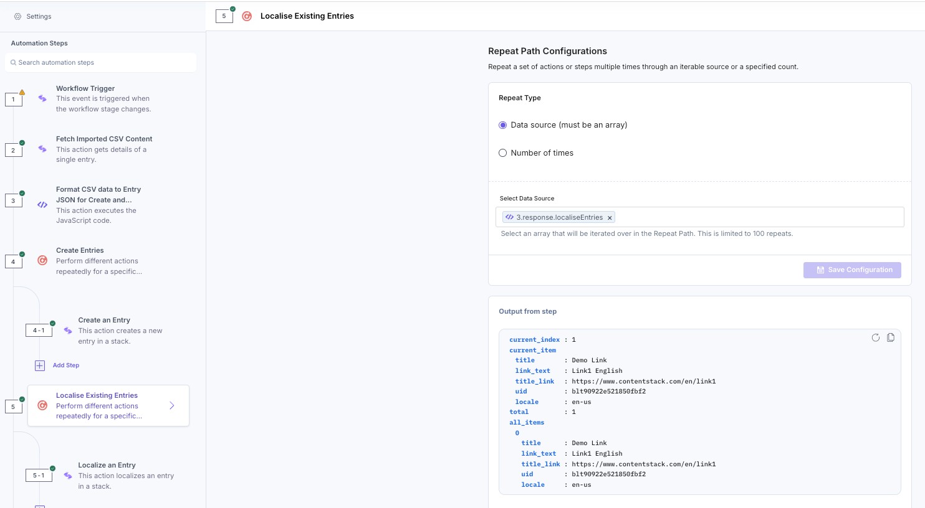Open the Fetch Imported CSV Content step
Image resolution: width=925 pixels, height=508 pixels.
click(x=104, y=149)
